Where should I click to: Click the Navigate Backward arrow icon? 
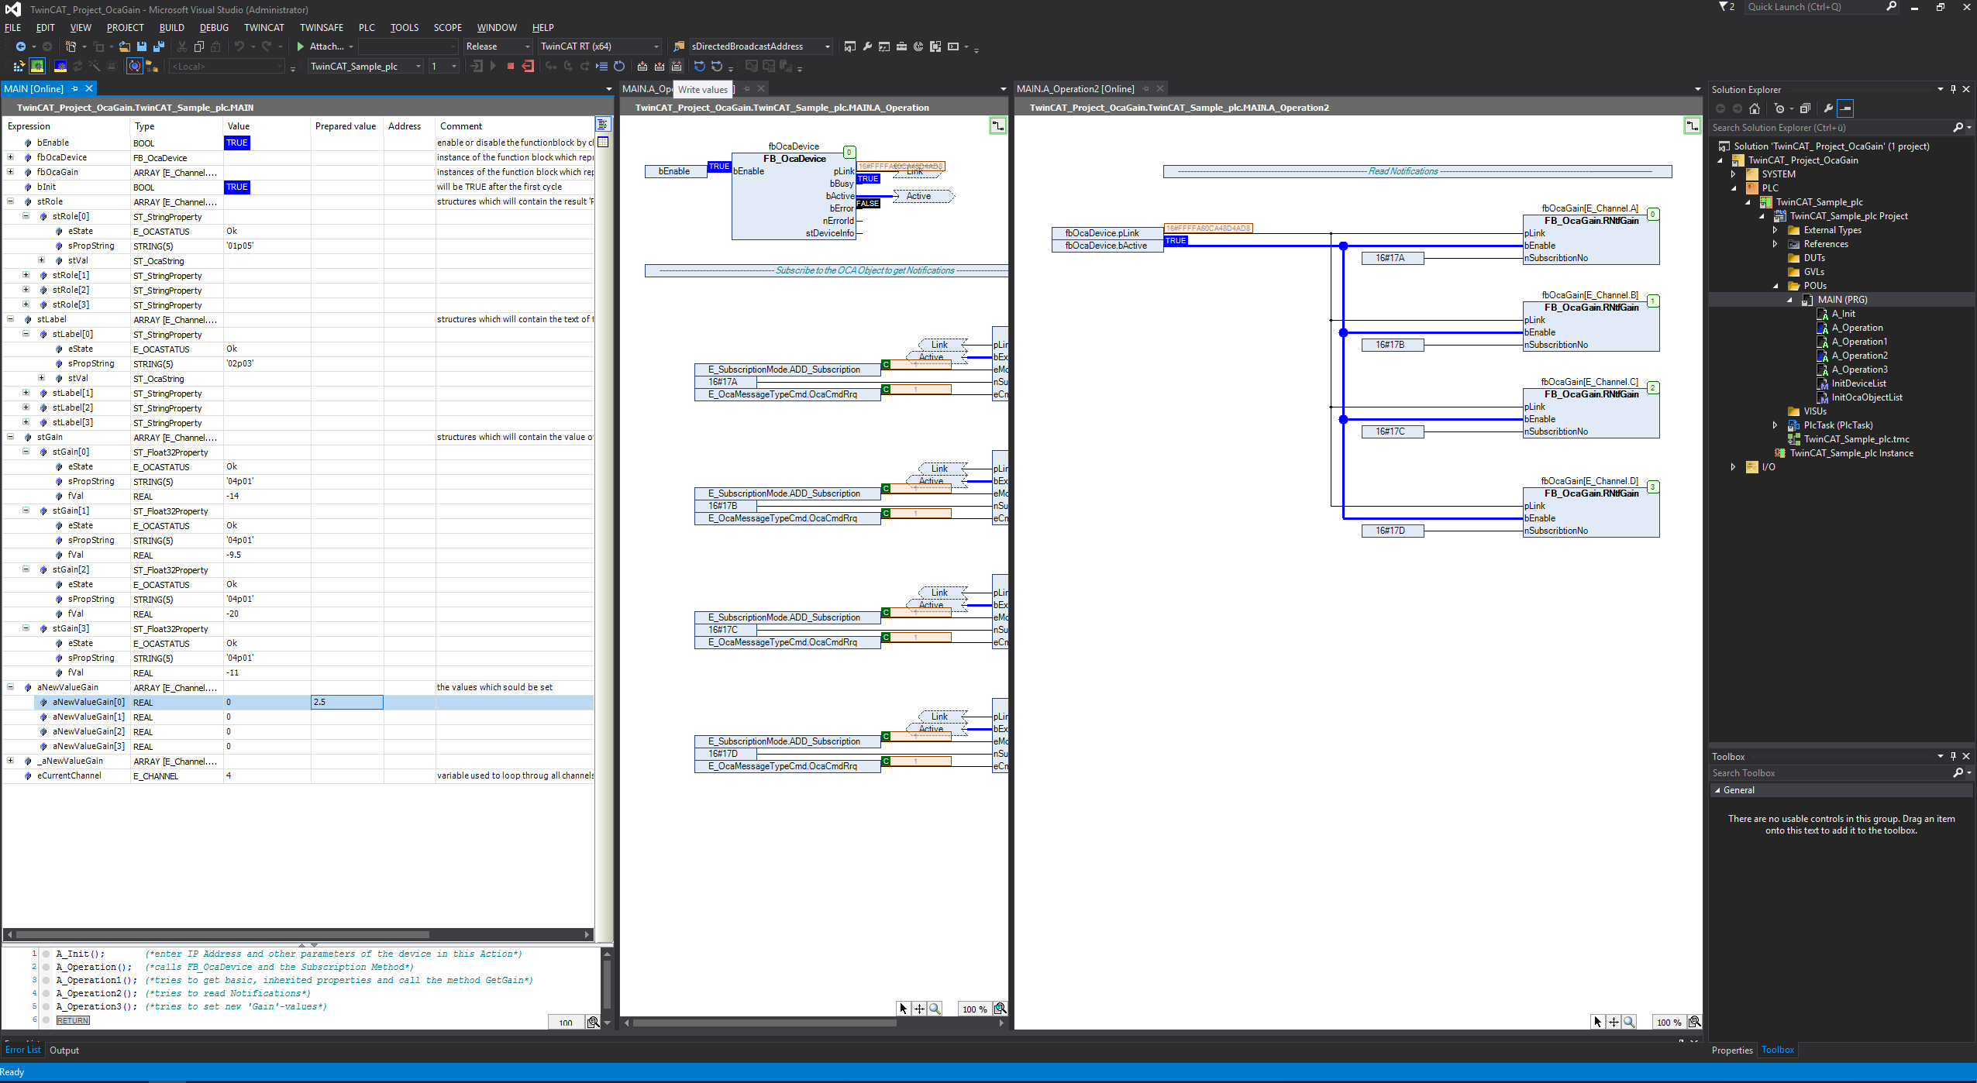click(x=21, y=46)
